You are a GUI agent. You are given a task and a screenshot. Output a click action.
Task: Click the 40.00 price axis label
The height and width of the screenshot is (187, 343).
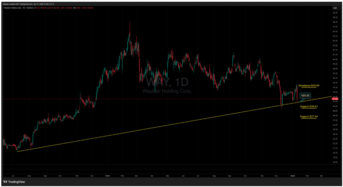(x=335, y=59)
